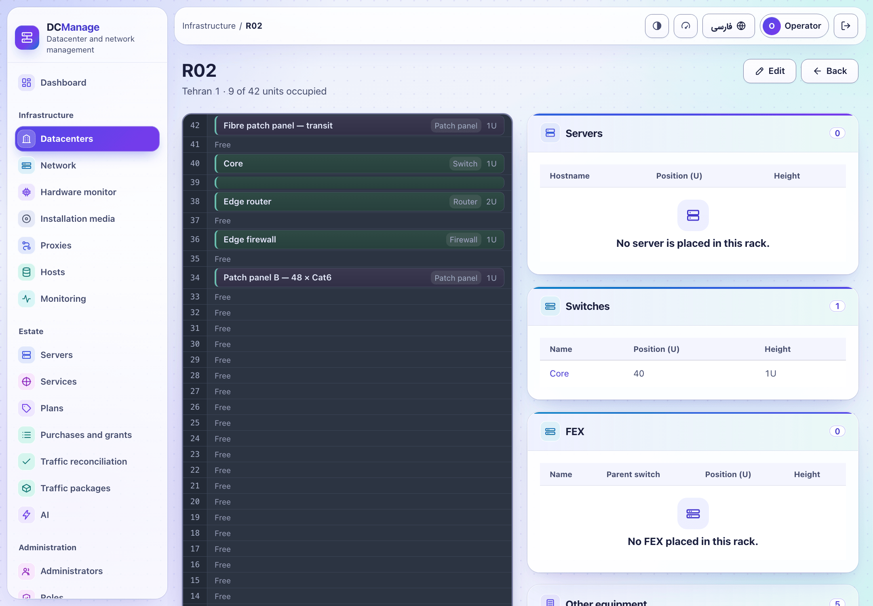Click the Switches count badge showing 1
Viewport: 873px width, 606px height.
coord(837,306)
